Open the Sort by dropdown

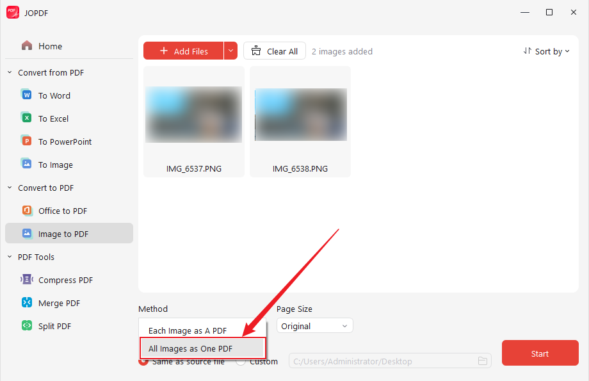click(x=546, y=51)
